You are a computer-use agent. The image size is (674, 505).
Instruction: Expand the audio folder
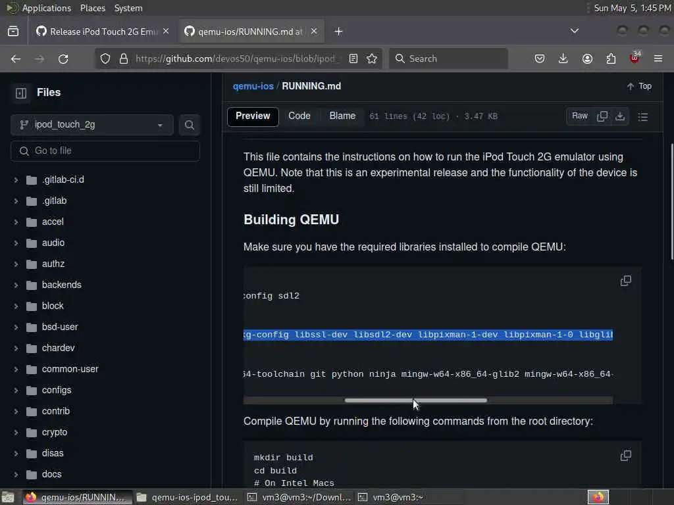tap(16, 243)
